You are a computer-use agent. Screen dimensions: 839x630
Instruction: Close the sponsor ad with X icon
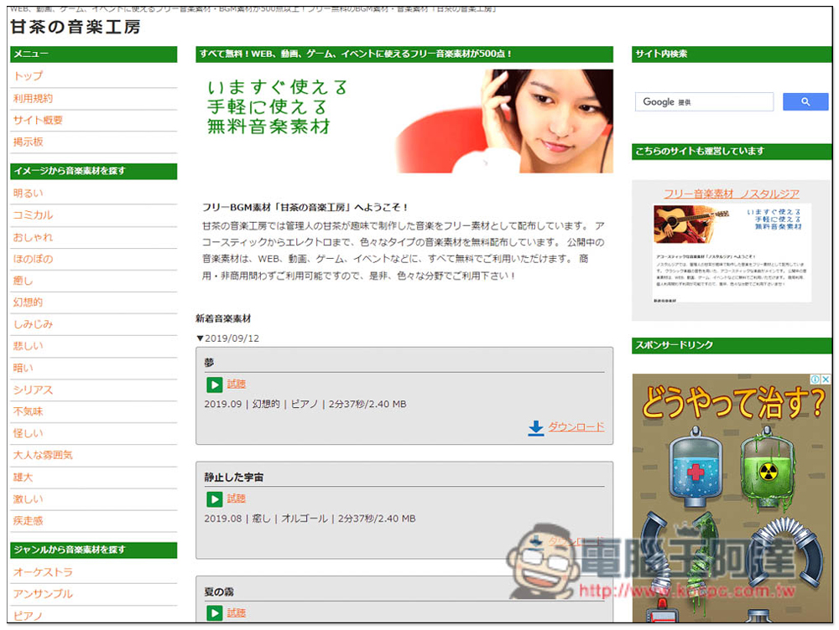[826, 379]
